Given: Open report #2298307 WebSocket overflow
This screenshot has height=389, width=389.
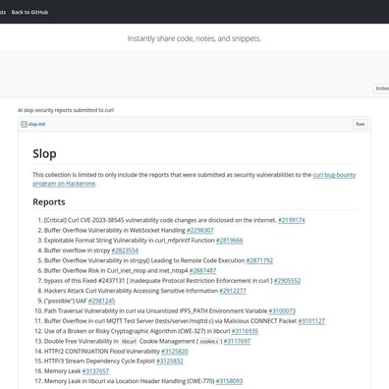Looking at the screenshot, I should [200, 230].
